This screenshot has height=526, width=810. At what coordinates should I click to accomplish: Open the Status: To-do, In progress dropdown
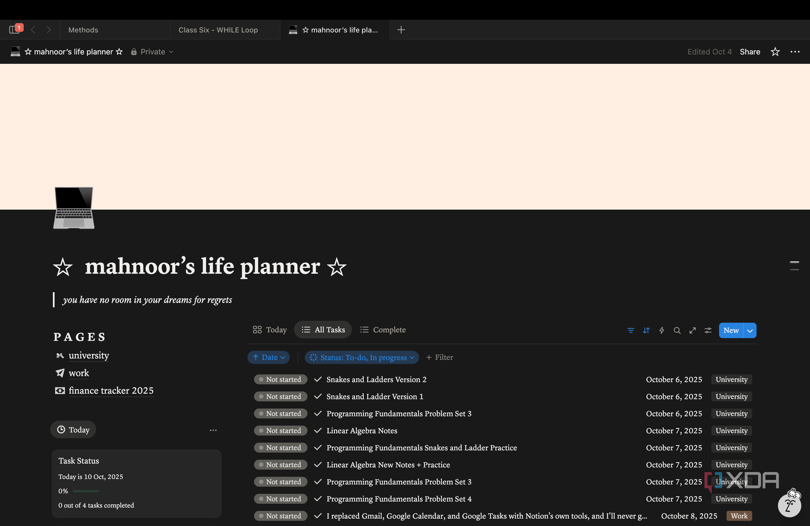coord(361,357)
